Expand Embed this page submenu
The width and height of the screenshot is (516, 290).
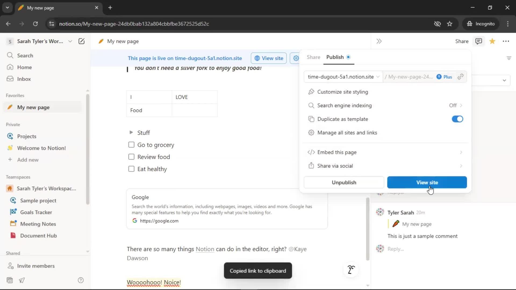(386, 152)
